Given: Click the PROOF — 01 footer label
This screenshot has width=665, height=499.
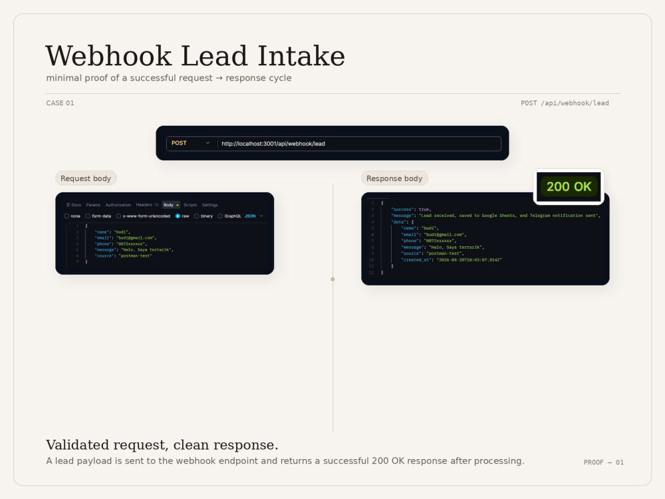Looking at the screenshot, I should [x=604, y=462].
